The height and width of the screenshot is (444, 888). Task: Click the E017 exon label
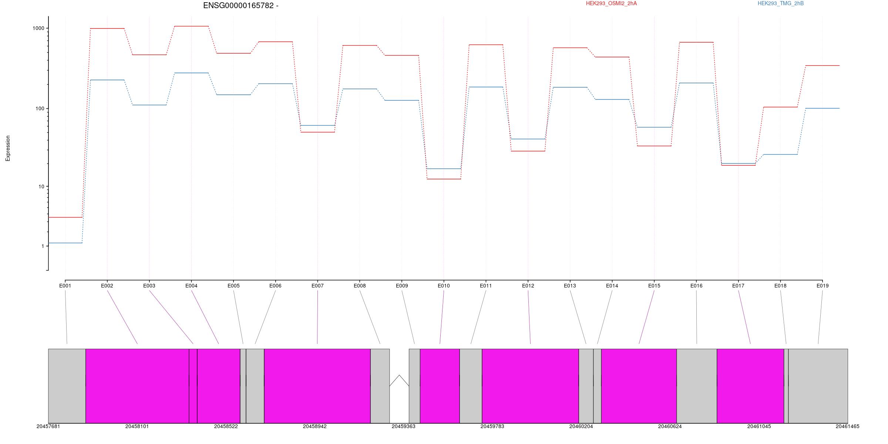(738, 286)
